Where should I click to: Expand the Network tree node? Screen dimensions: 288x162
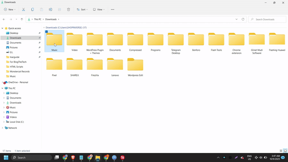pos(3,128)
